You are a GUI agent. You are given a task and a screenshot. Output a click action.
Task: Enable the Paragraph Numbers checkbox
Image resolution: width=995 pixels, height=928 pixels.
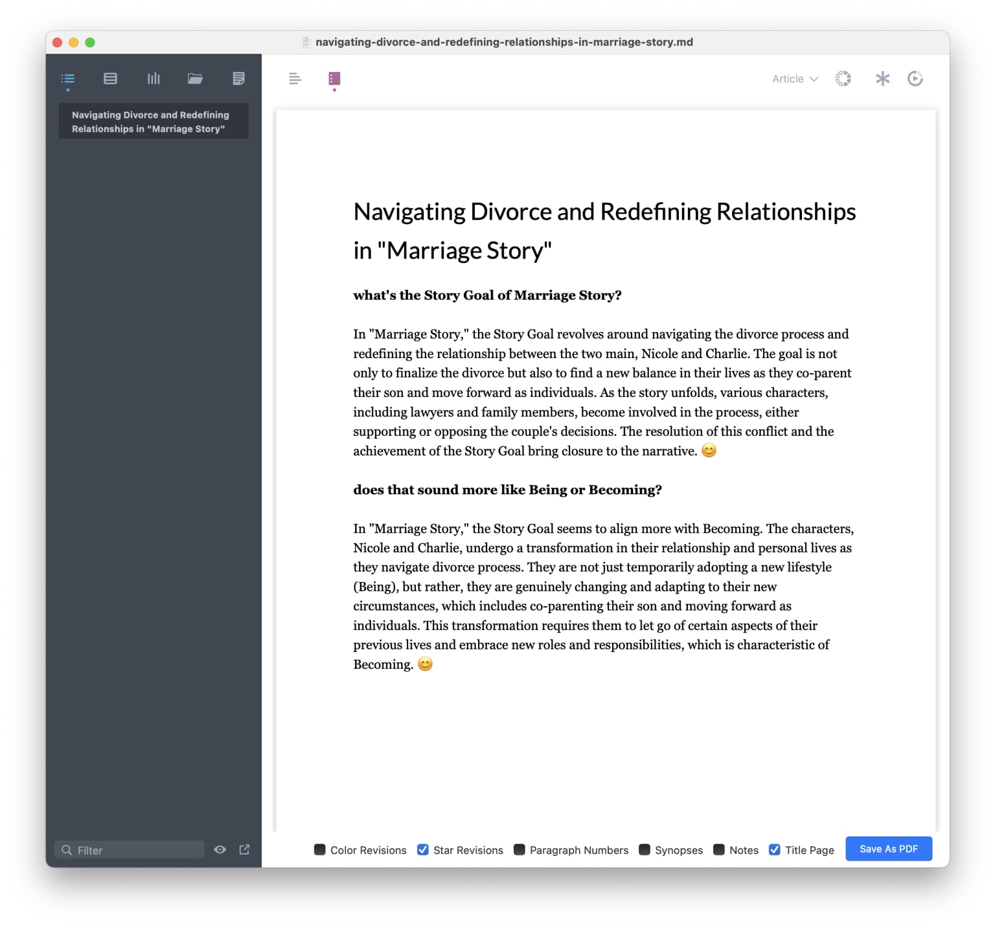(x=519, y=850)
